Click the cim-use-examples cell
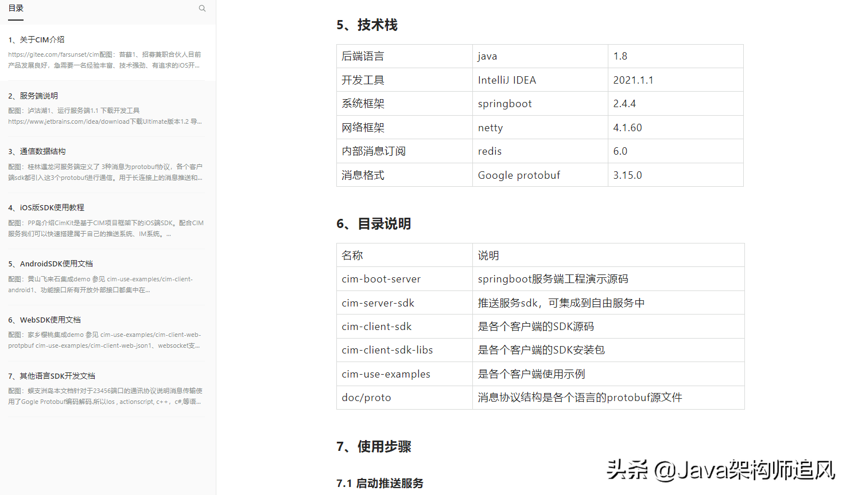 (x=405, y=374)
